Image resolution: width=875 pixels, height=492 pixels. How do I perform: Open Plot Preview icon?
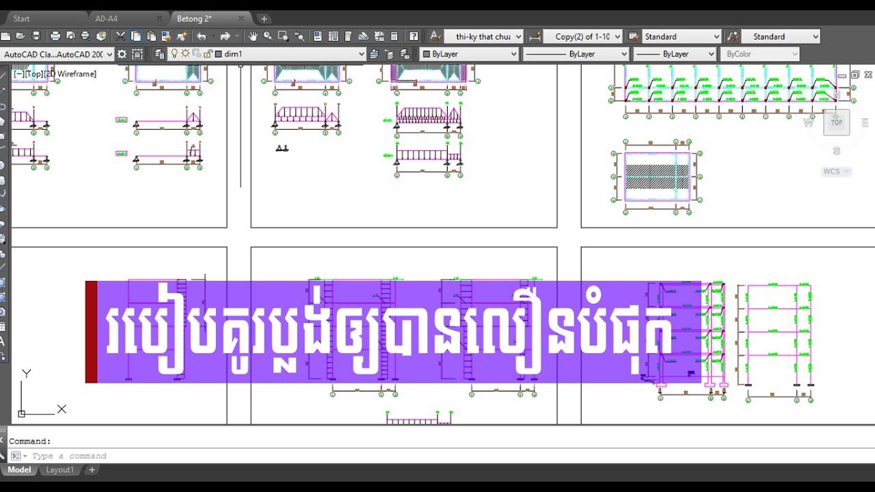coord(70,36)
